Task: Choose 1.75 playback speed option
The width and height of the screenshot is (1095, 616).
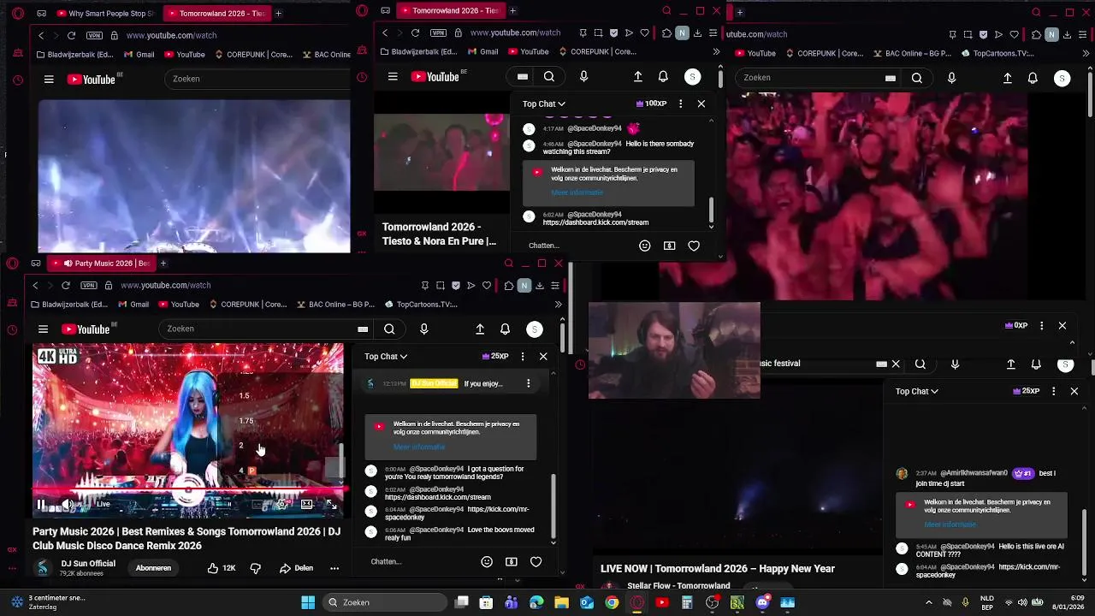Action: 246,421
